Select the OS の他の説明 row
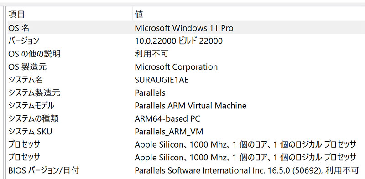This screenshot has width=365, height=179. pos(186,54)
